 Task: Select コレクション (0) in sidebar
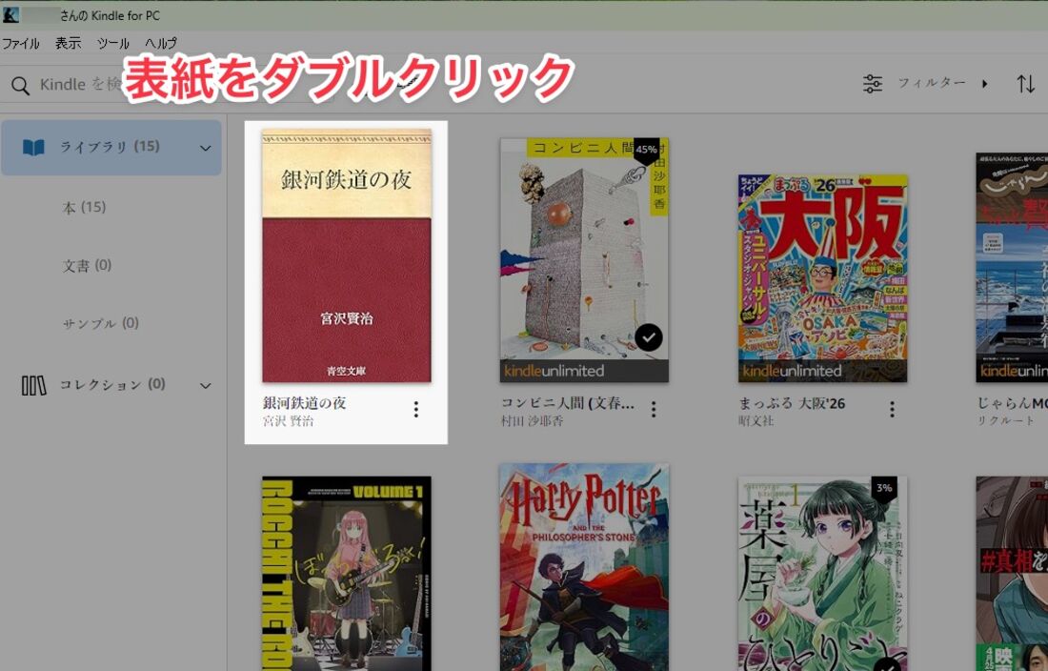(112, 384)
